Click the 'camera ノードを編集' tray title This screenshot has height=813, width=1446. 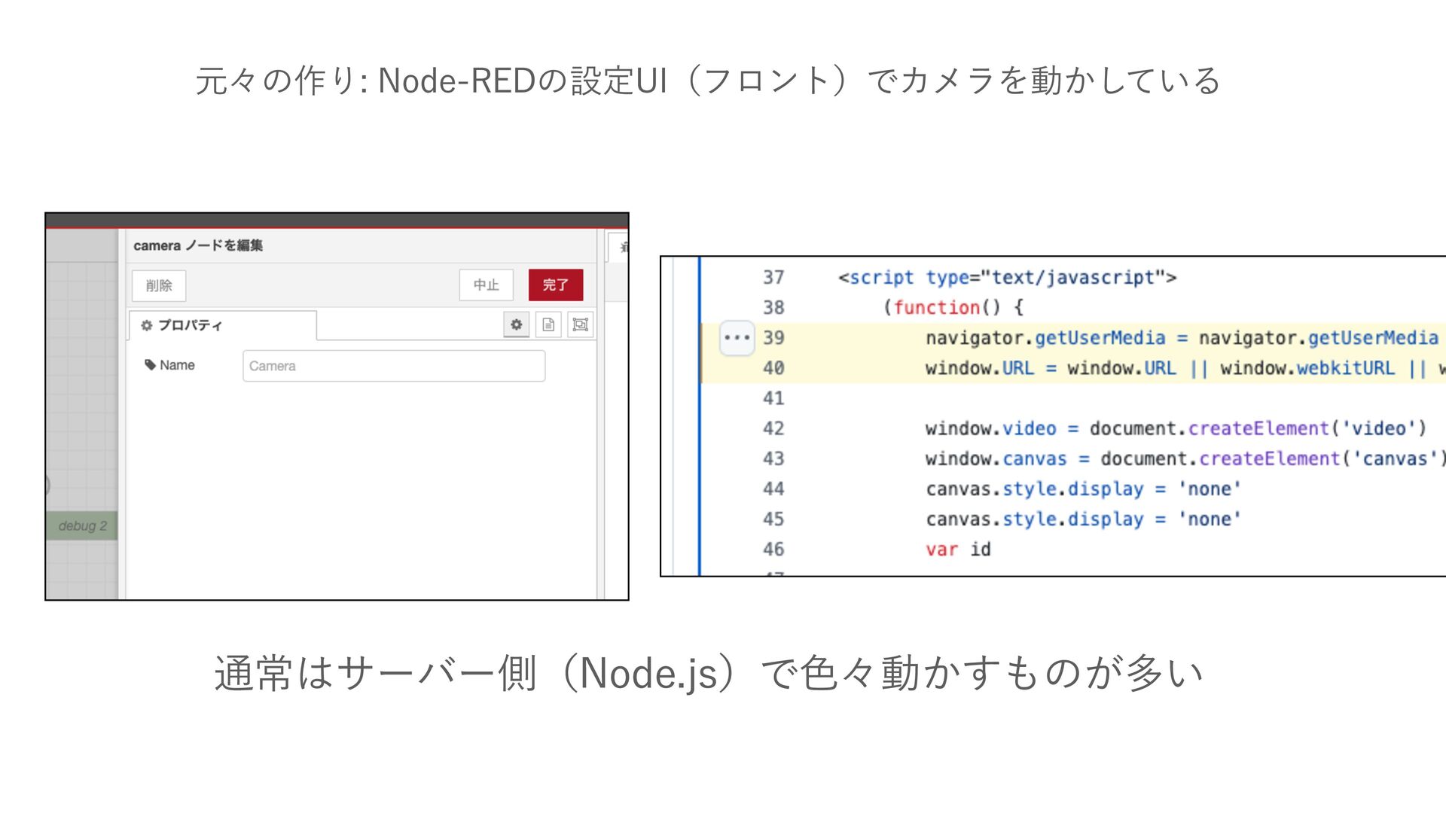point(198,245)
